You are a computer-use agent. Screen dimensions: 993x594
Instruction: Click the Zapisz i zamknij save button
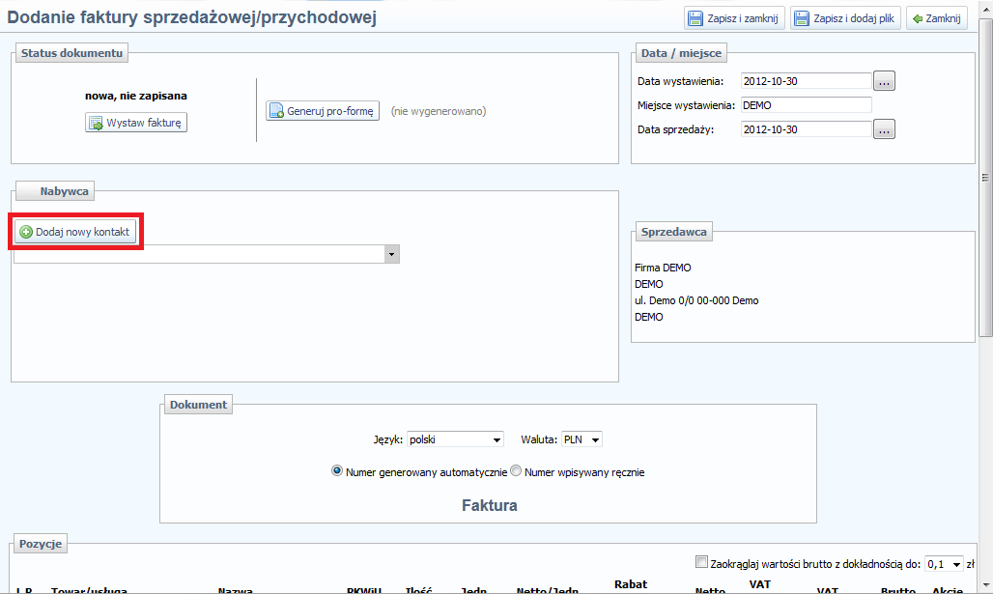[x=732, y=18]
